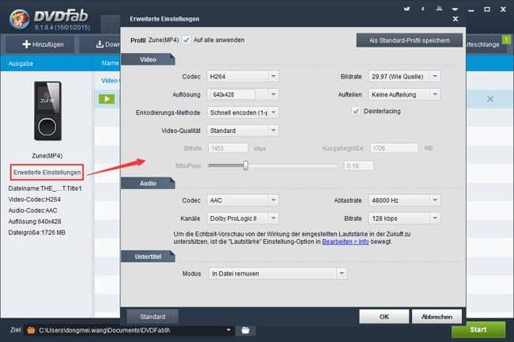Click the Abbrechen button
The height and width of the screenshot is (342, 514).
[x=437, y=317]
